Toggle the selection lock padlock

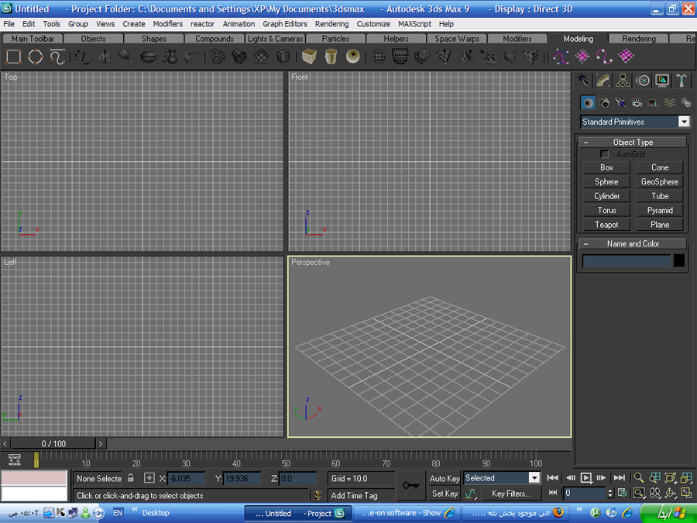click(131, 478)
